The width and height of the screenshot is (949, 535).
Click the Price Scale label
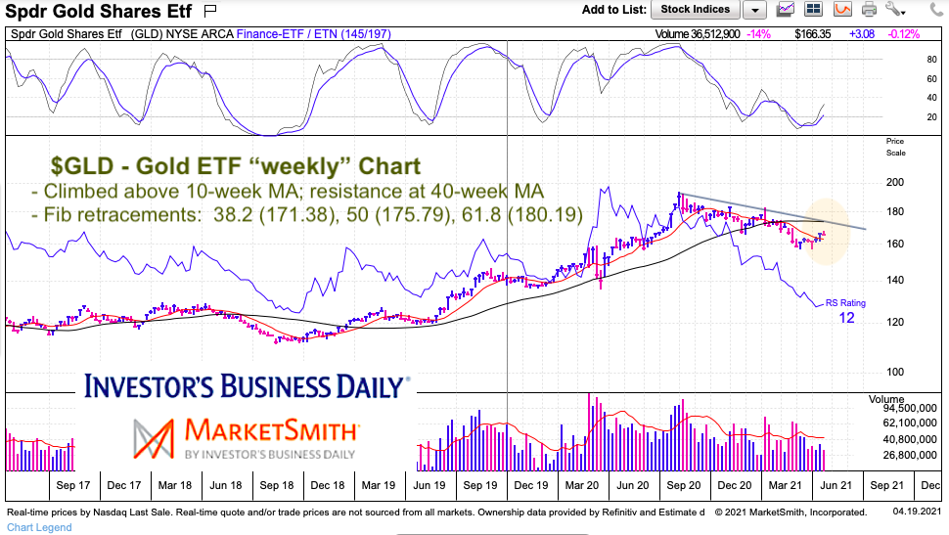tap(896, 147)
